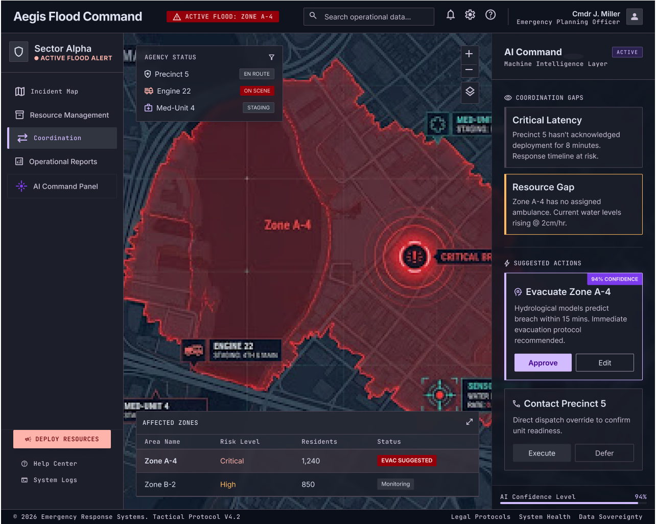Click Med-Unit 4 STAGING status
This screenshot has height=524, width=656.
[259, 108]
